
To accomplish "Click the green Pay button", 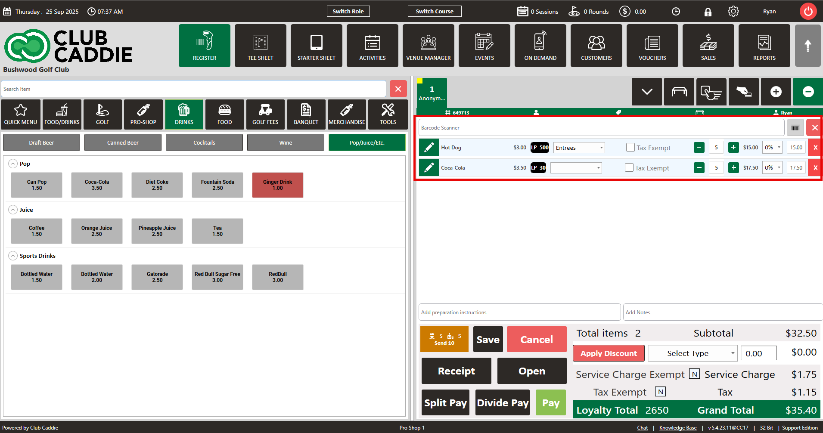I will point(550,402).
